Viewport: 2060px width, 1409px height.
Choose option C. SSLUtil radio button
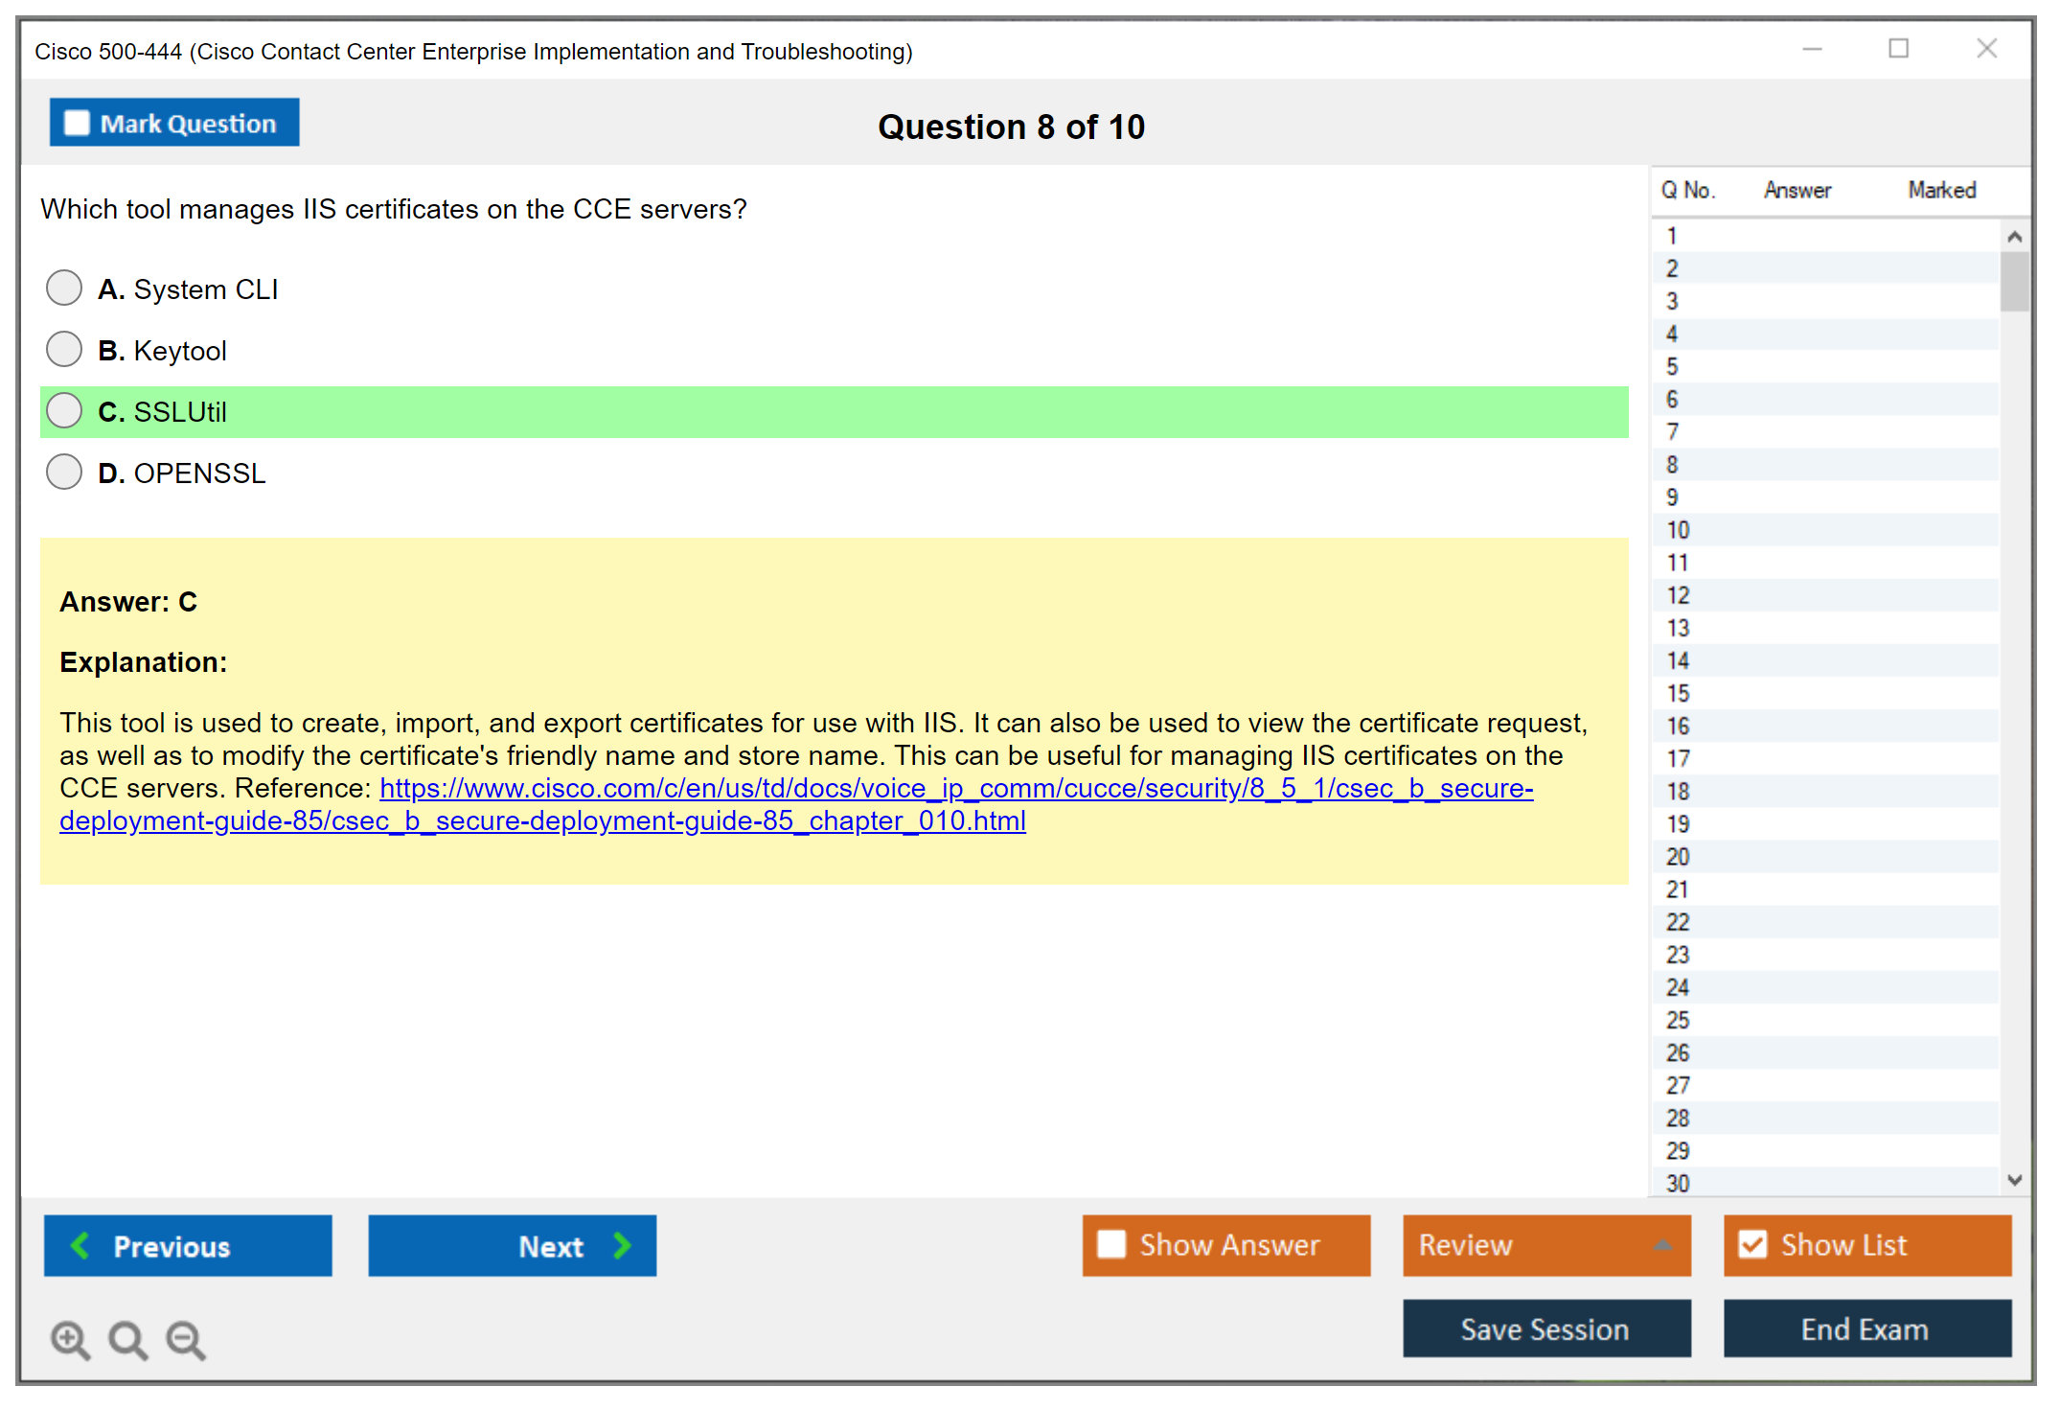coord(64,410)
